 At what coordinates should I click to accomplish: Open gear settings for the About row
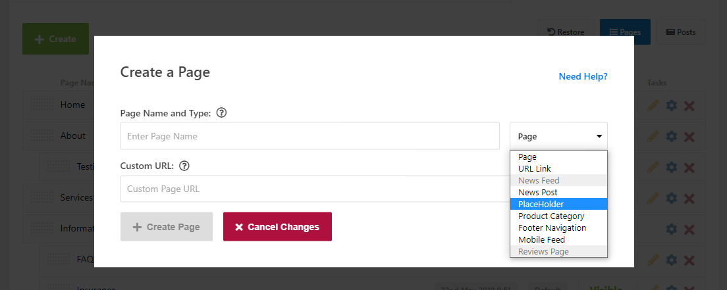(x=672, y=136)
